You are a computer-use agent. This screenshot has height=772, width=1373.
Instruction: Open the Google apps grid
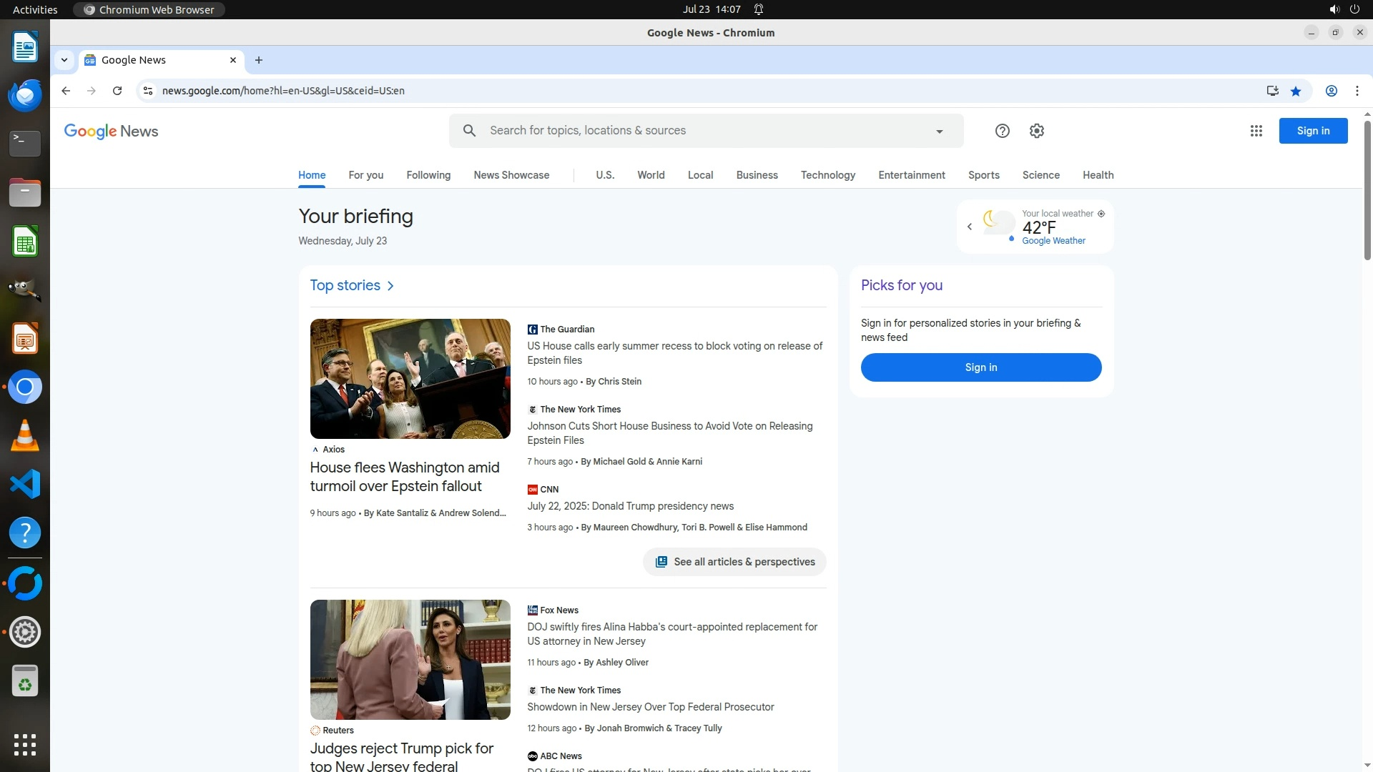click(1256, 131)
